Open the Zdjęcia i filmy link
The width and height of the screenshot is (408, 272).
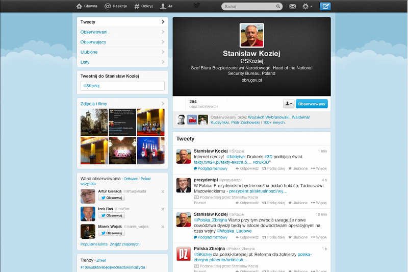click(x=94, y=104)
